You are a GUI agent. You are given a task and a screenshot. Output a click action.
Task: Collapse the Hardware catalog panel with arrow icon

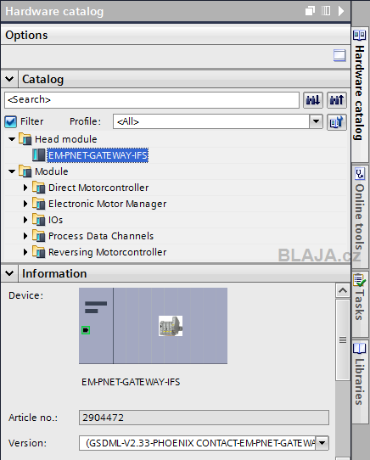point(341,11)
